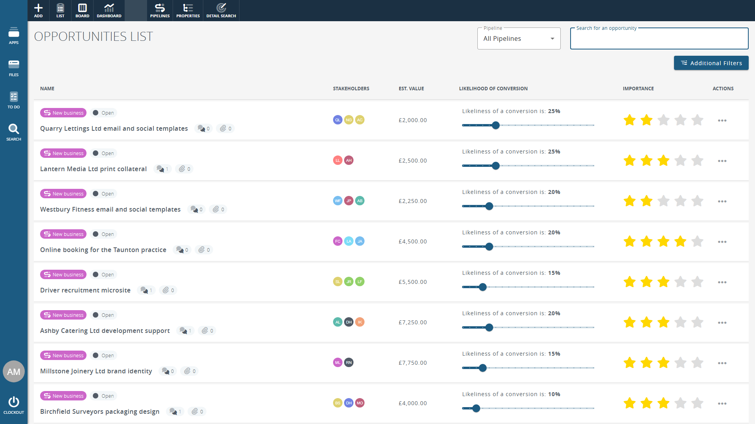Screen dimensions: 755x424
Task: Open actions menu for Westbury Fitness row
Action: pyautogui.click(x=722, y=201)
